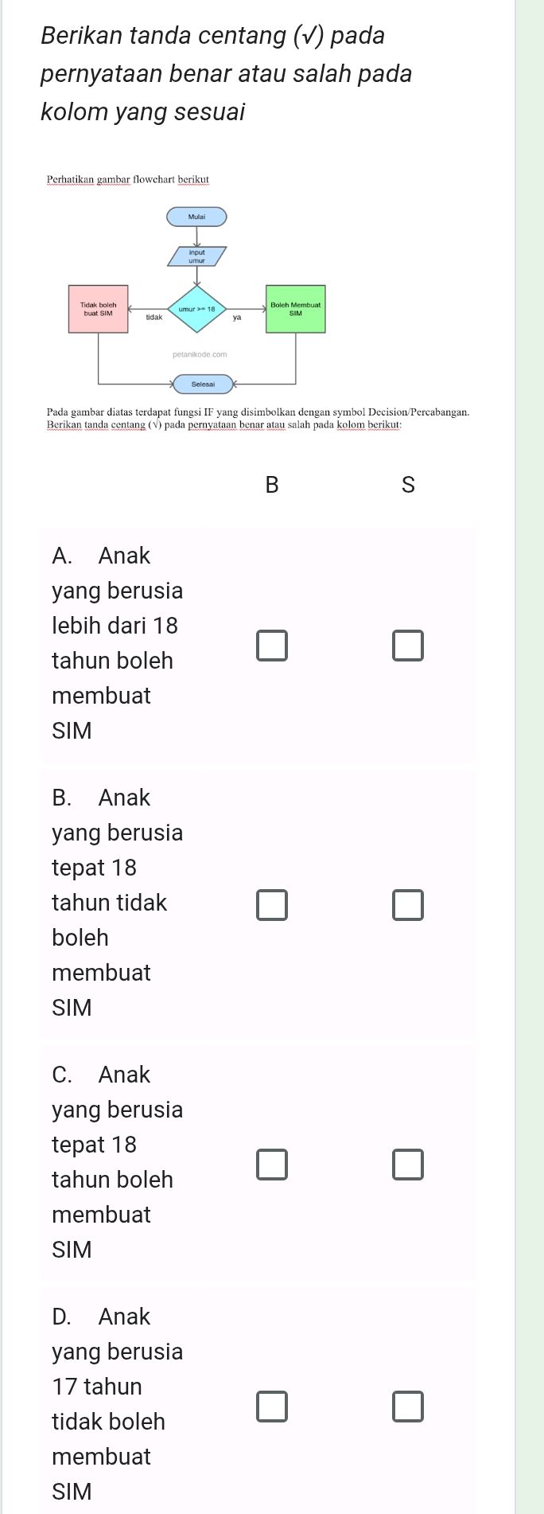The height and width of the screenshot is (1514, 544).
Task: Select the input umur parallelogram shape
Action: click(196, 256)
